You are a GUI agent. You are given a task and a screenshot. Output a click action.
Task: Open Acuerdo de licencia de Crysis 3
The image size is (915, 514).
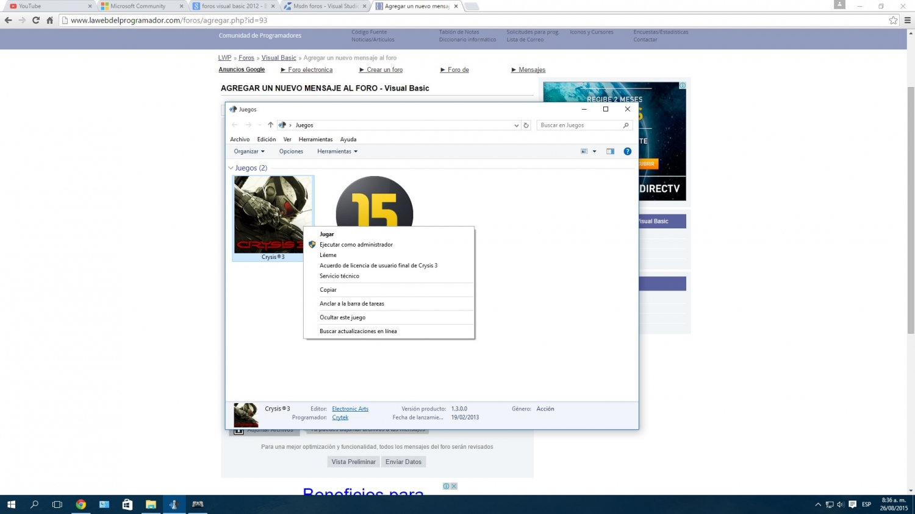(x=389, y=266)
